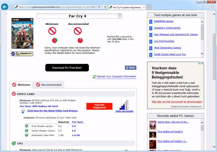Click scroll-down arrow in Test multiple games list
Viewport: 217px width, 152px height.
[202, 53]
